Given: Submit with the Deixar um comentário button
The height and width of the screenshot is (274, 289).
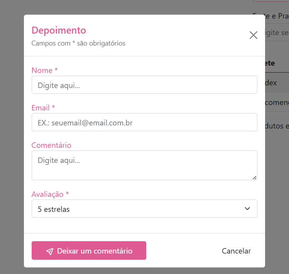Looking at the screenshot, I should [89, 250].
